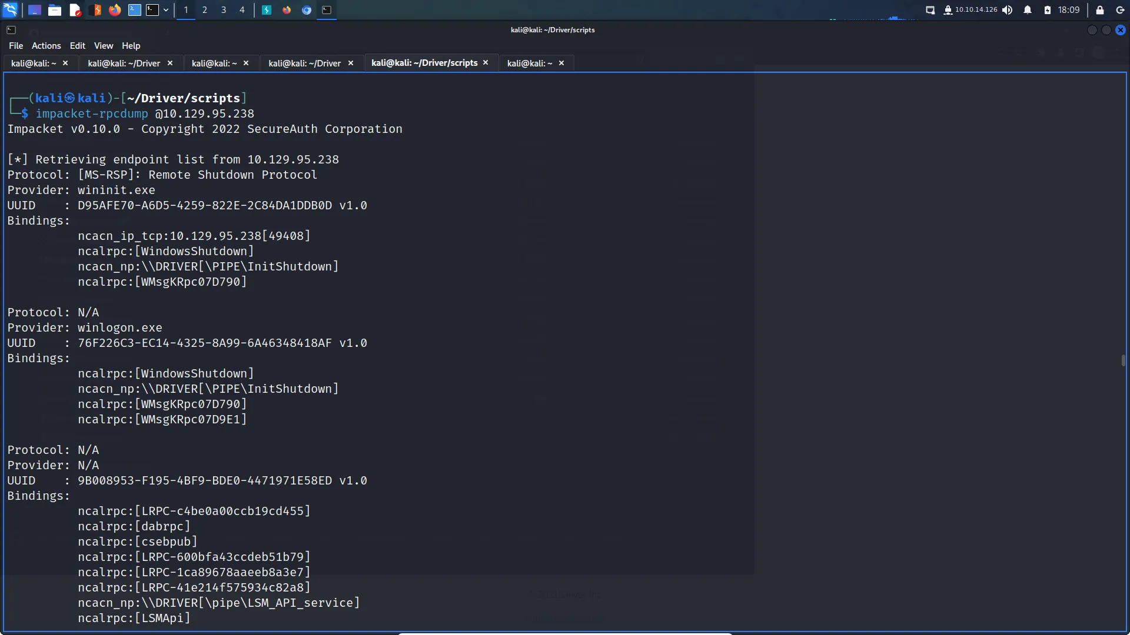Image resolution: width=1130 pixels, height=635 pixels.
Task: Close the fourth tab, kali@kali: ~/Driver
Action: pos(351,63)
